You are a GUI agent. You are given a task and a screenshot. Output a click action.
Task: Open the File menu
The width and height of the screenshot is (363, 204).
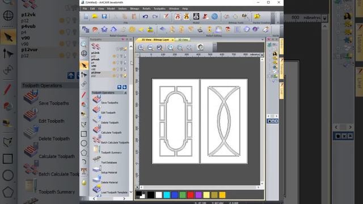[x=85, y=8]
